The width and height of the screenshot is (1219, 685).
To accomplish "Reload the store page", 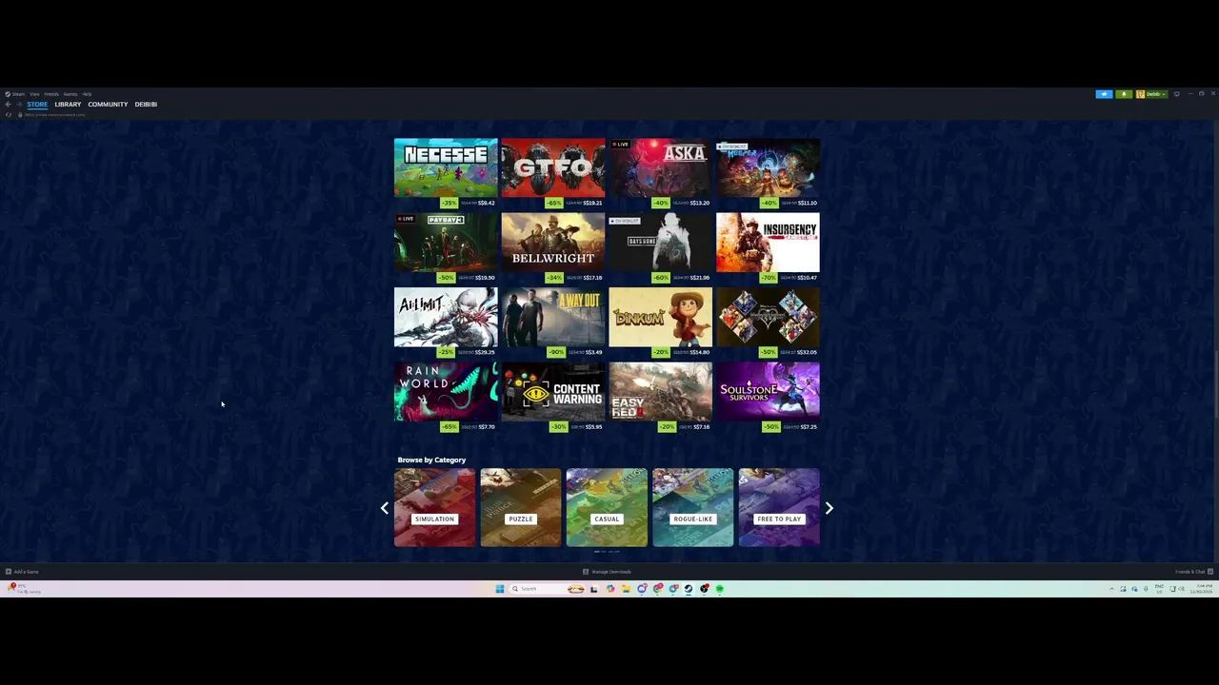I will point(9,115).
